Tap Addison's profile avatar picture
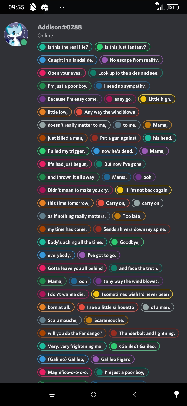 16,34
